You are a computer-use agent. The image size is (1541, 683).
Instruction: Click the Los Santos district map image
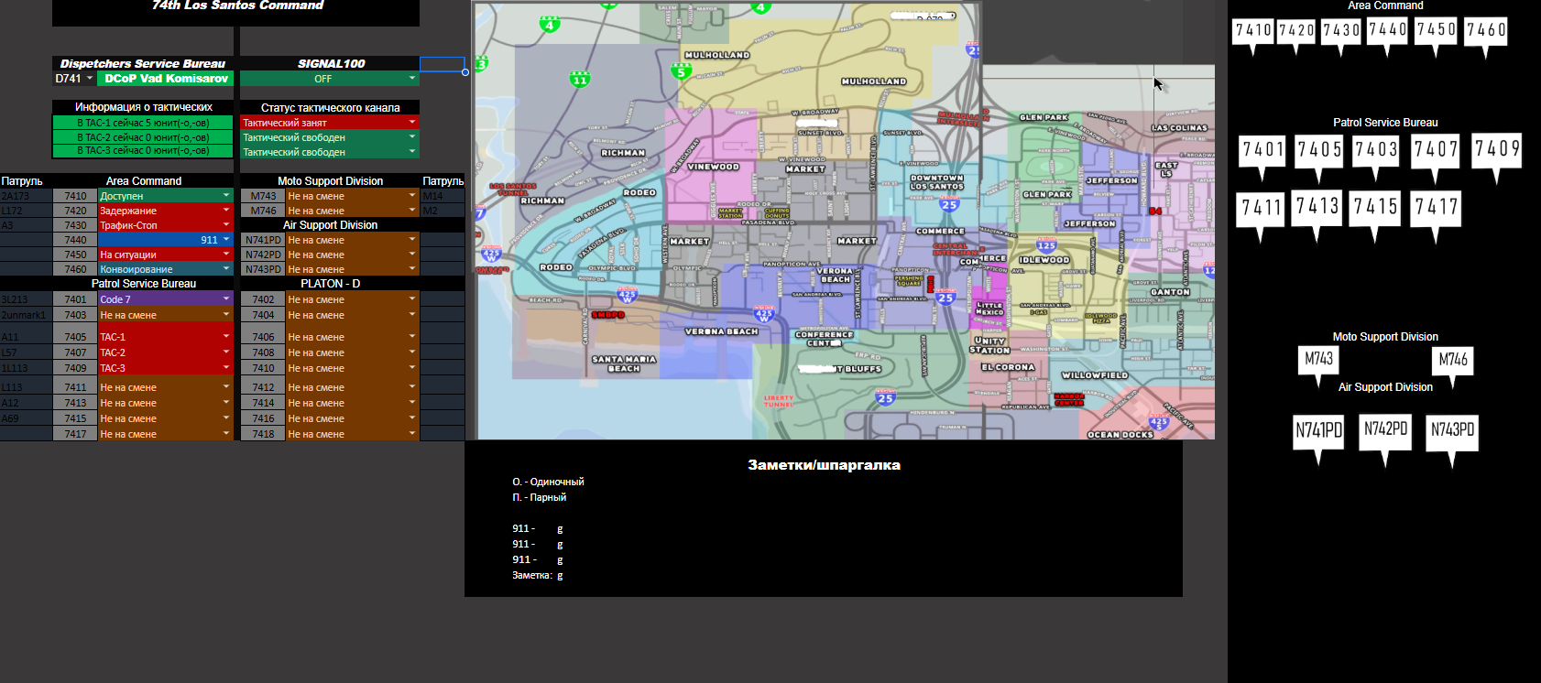844,220
